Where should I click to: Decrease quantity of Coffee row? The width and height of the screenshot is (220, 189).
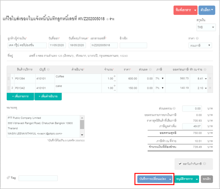pos(114,81)
